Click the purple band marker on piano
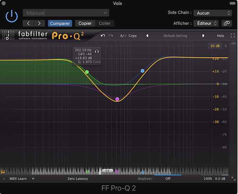 pyautogui.click(x=117, y=172)
